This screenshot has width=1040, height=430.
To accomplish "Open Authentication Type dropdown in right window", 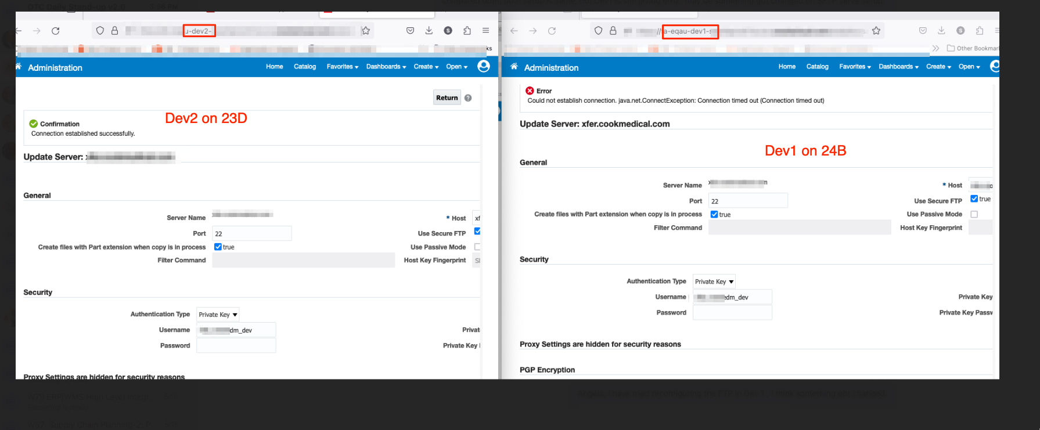I will click(714, 281).
